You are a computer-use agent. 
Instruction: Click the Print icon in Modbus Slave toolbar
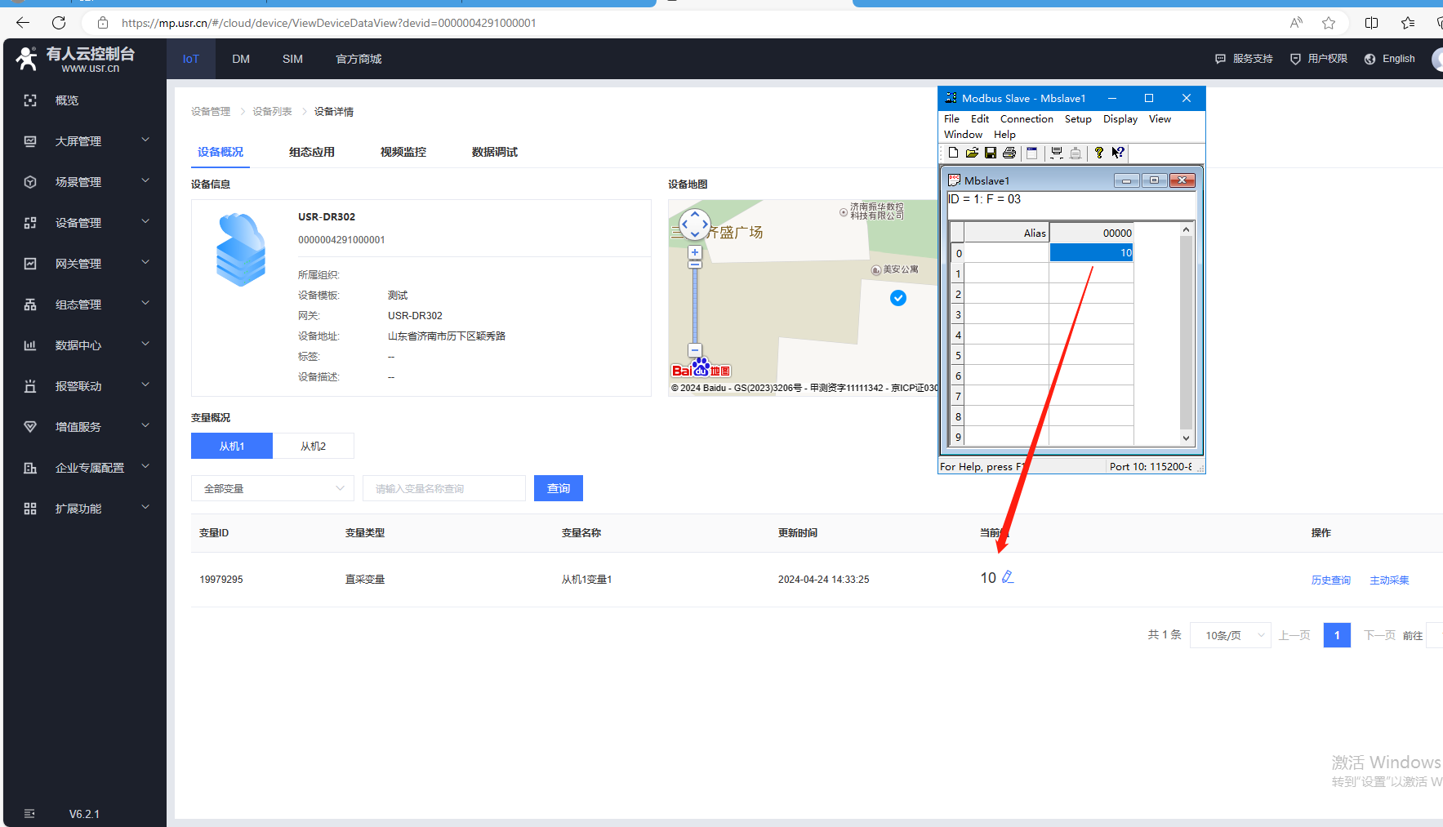click(x=1009, y=153)
